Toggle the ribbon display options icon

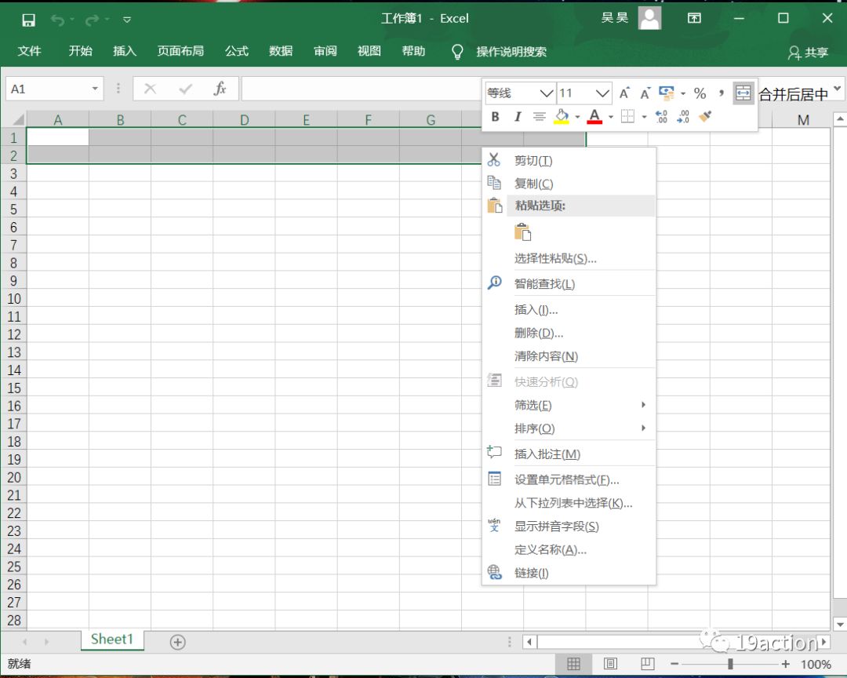(x=694, y=18)
